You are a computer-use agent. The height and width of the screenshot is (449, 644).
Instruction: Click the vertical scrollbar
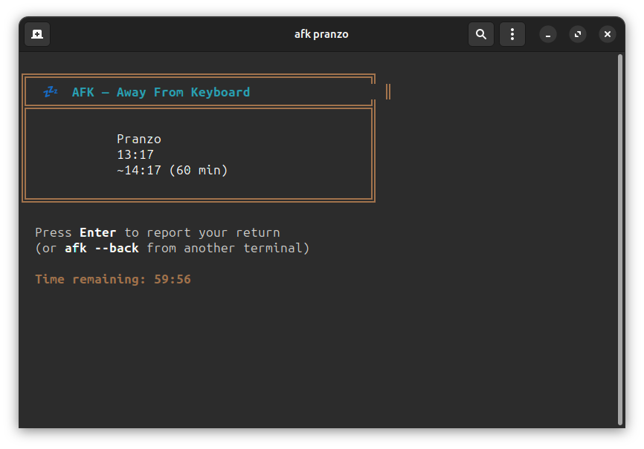620,240
